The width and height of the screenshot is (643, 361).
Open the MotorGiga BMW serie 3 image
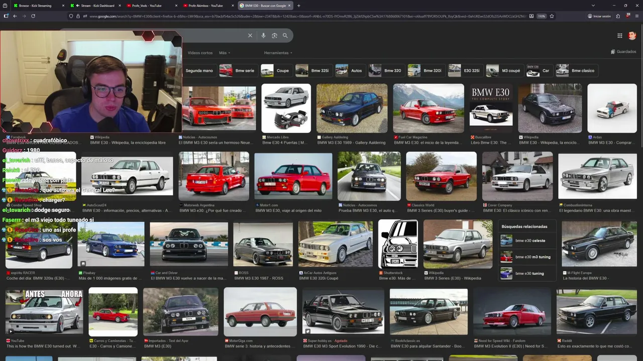260,311
